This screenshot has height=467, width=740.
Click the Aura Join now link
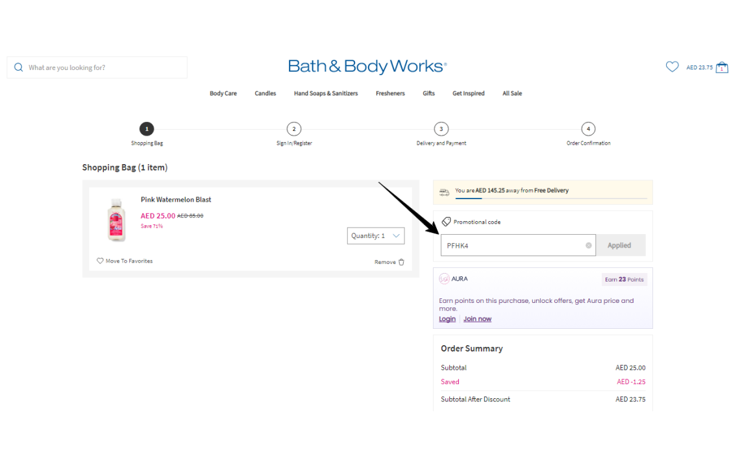477,319
